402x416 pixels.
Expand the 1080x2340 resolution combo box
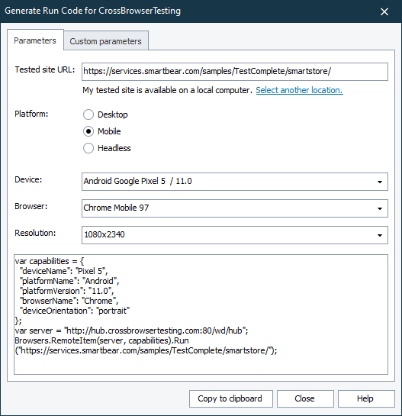pos(235,235)
